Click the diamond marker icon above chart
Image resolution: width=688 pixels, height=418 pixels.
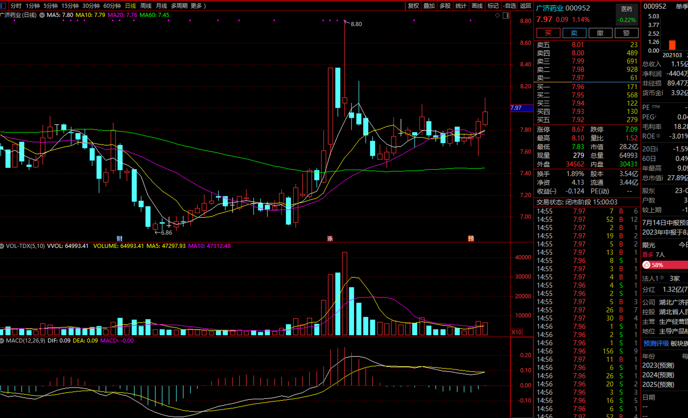pos(497,15)
